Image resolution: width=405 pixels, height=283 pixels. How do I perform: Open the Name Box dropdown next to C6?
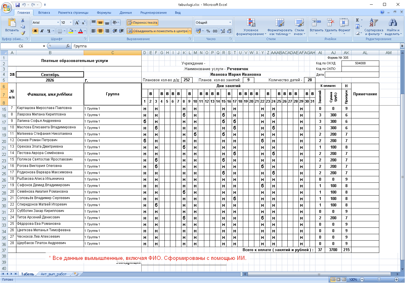pos(44,46)
